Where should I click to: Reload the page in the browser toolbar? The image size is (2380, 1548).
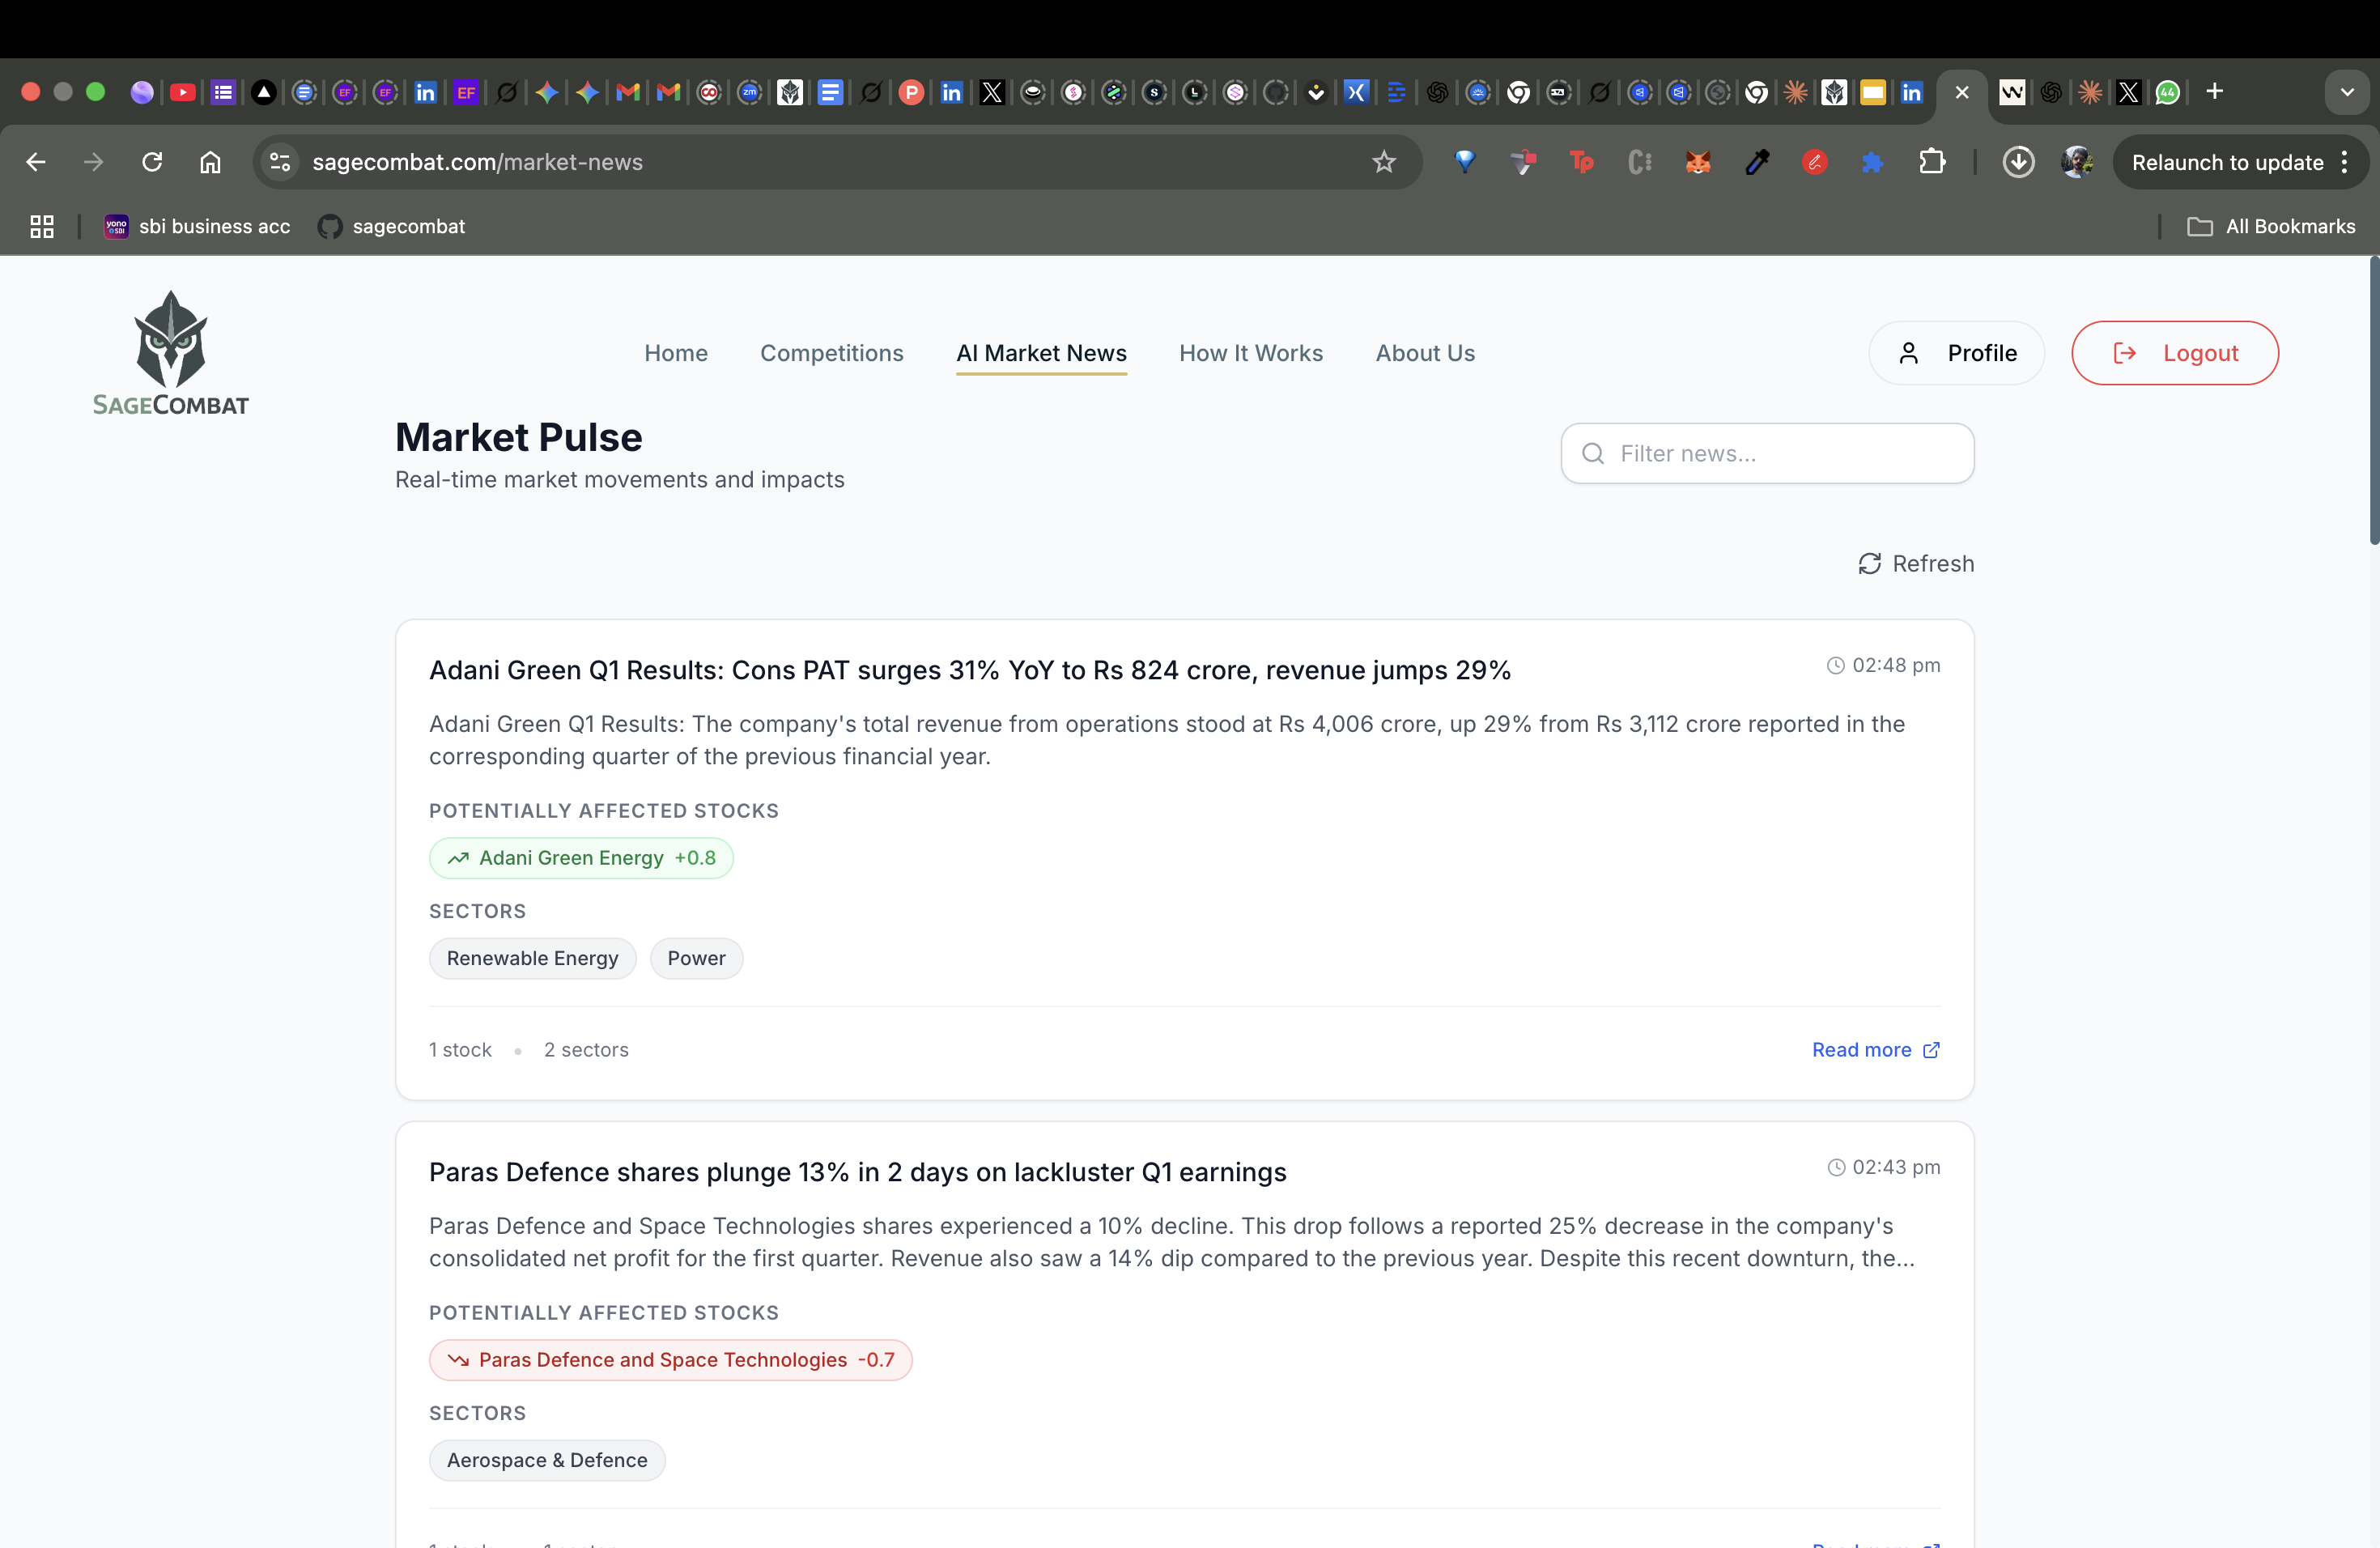point(152,162)
